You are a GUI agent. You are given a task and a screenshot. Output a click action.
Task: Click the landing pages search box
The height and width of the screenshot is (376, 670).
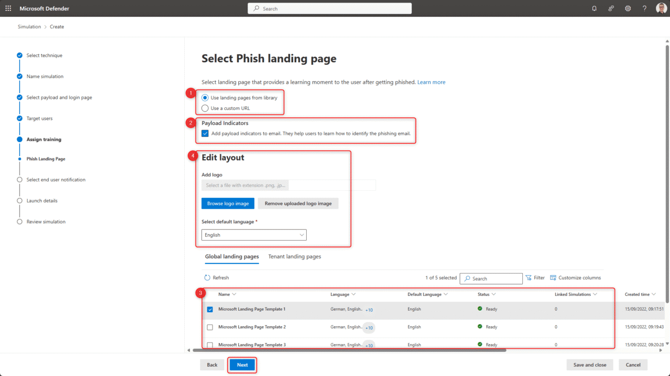coord(491,278)
